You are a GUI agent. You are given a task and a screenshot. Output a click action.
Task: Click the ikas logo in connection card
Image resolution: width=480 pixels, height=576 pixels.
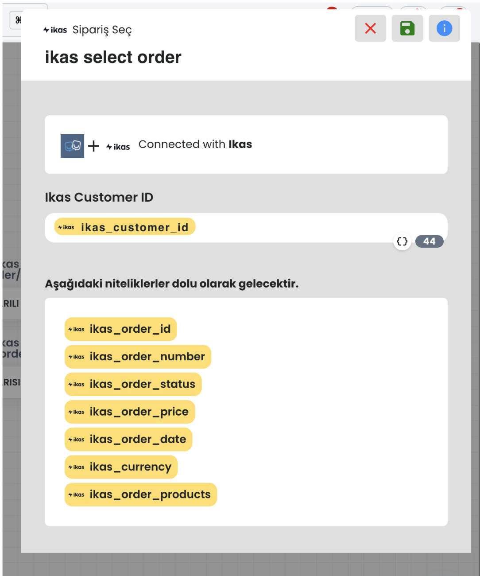coord(118,147)
